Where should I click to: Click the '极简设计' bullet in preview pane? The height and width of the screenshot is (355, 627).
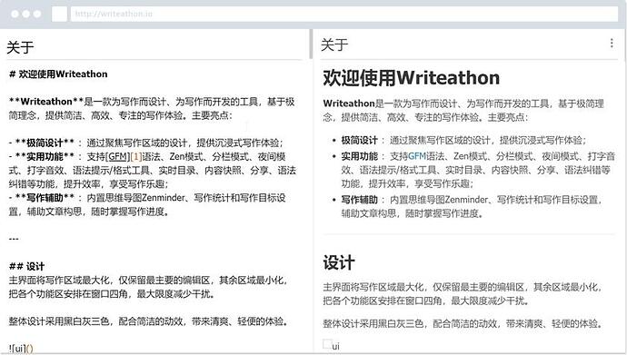click(463, 140)
